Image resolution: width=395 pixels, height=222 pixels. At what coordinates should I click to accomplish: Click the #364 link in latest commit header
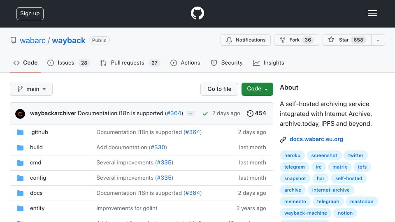174,113
